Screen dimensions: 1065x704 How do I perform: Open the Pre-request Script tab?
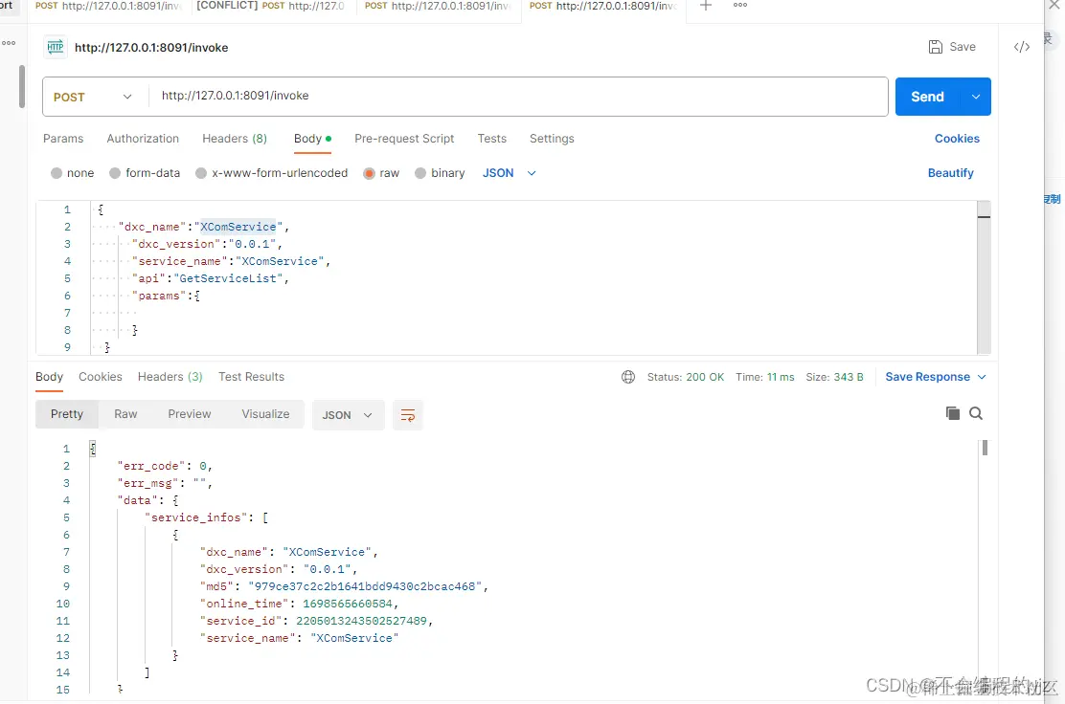pyautogui.click(x=404, y=139)
